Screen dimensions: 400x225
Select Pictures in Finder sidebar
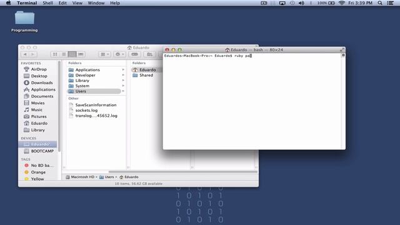click(x=38, y=117)
